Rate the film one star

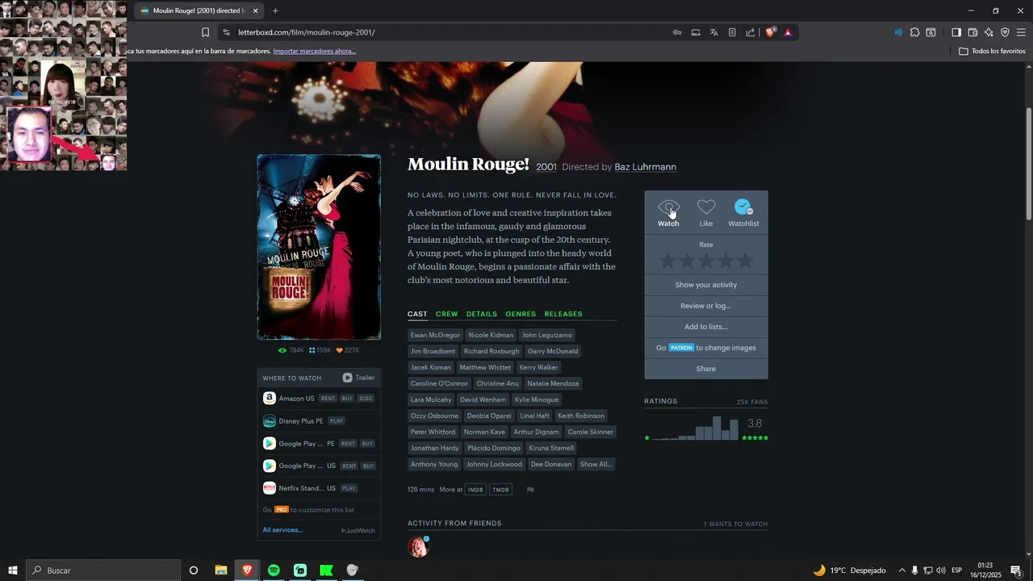[x=667, y=261]
